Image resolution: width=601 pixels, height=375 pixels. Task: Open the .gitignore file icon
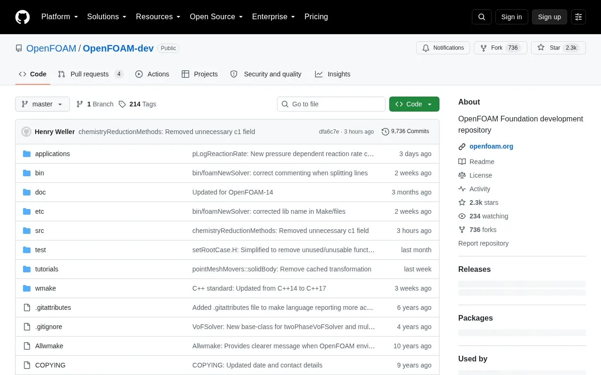pyautogui.click(x=27, y=327)
